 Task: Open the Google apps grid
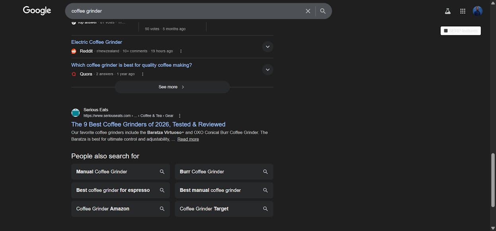463,11
